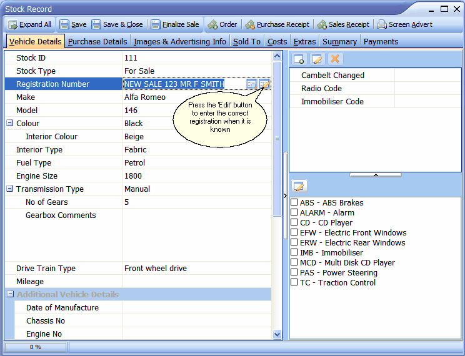This screenshot has height=356, width=465.
Task: Click the Mileage value field
Action: [197, 281]
